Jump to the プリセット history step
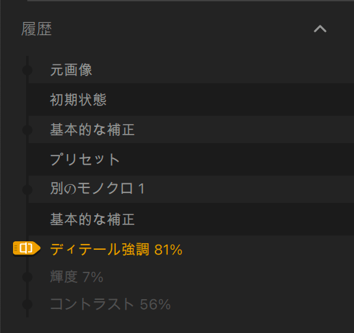Image resolution: width=354 pixels, height=333 pixels. [x=191, y=159]
